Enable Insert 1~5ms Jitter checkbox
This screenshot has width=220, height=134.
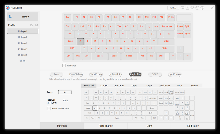click(x=49, y=108)
